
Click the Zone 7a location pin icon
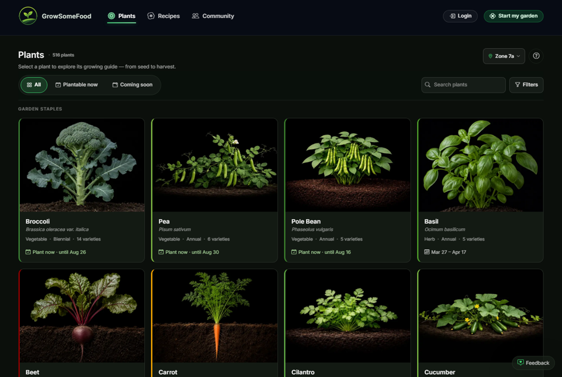490,56
